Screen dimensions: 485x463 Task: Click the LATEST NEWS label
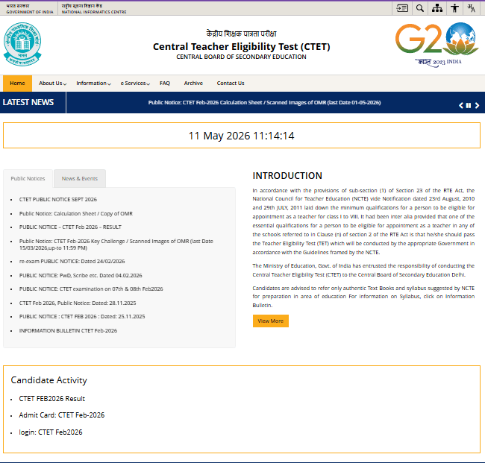(x=28, y=102)
